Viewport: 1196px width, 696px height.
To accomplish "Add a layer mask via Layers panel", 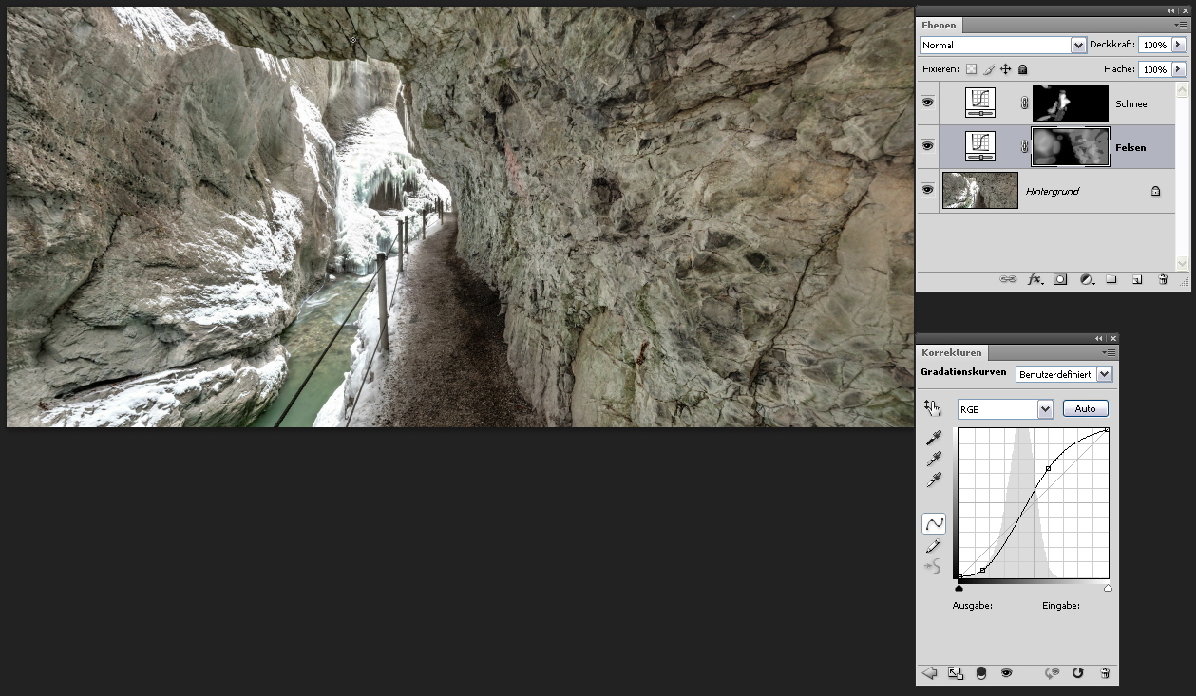I will [x=1060, y=280].
